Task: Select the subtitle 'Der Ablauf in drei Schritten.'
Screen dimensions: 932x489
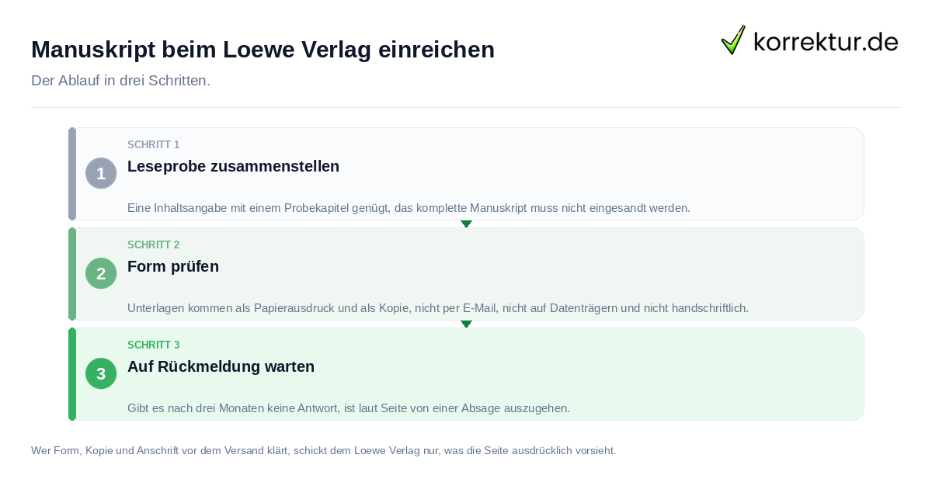Action: point(120,81)
